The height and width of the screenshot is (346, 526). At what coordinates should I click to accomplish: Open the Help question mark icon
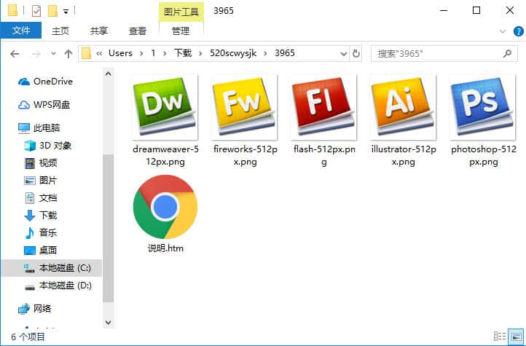click(518, 31)
